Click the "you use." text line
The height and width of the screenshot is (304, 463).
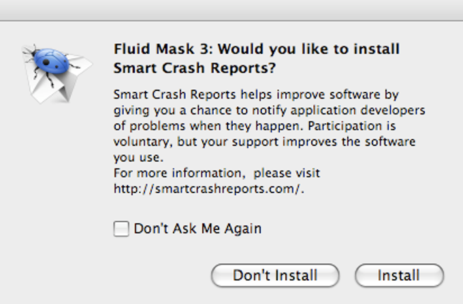135,158
